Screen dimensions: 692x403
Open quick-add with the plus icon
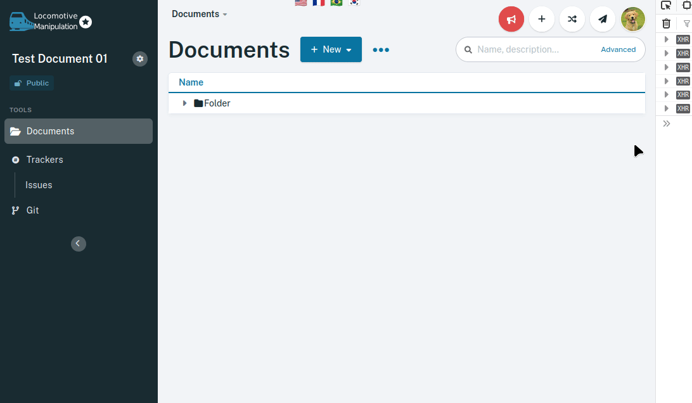542,19
